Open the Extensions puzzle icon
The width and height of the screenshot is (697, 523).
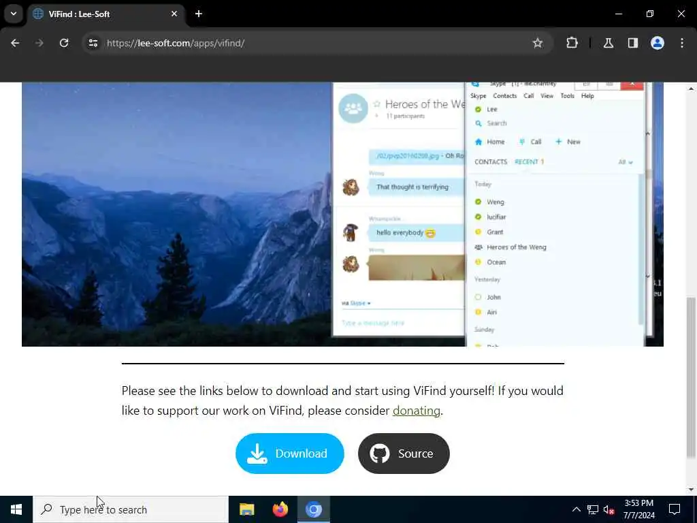click(x=572, y=43)
